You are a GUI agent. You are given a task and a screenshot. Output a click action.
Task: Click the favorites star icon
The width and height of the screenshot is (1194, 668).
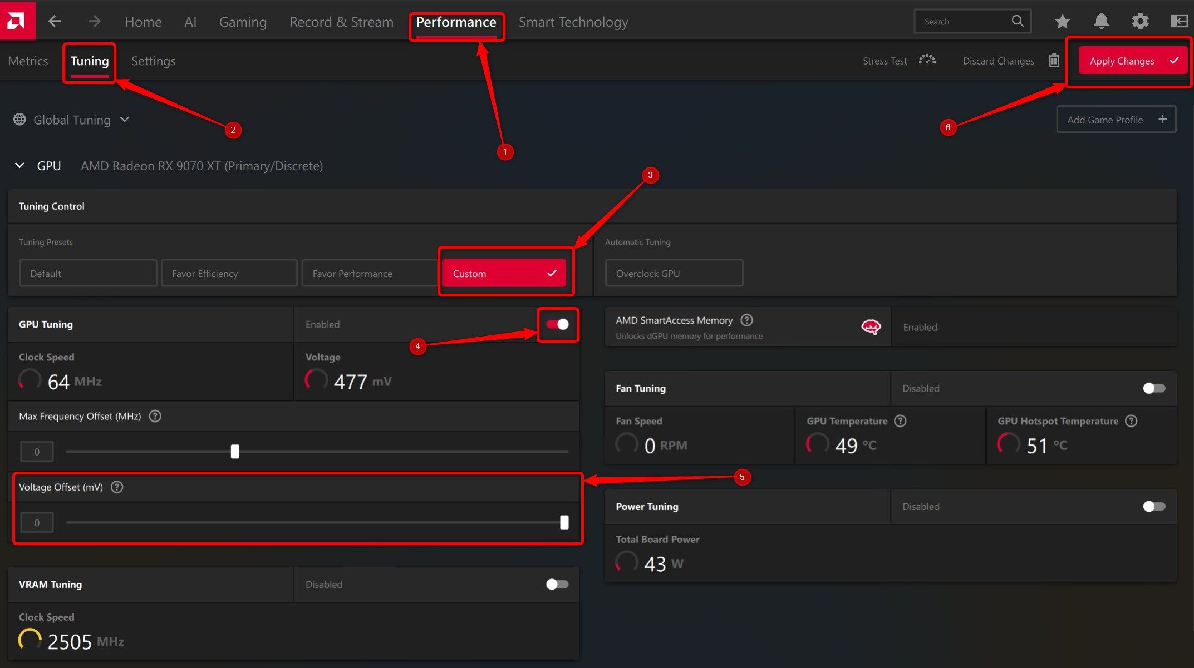click(1062, 21)
